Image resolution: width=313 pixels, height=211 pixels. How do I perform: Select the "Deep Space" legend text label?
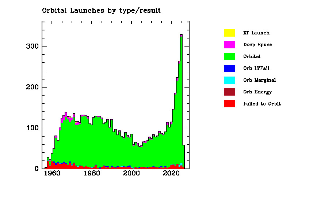tap(257, 45)
